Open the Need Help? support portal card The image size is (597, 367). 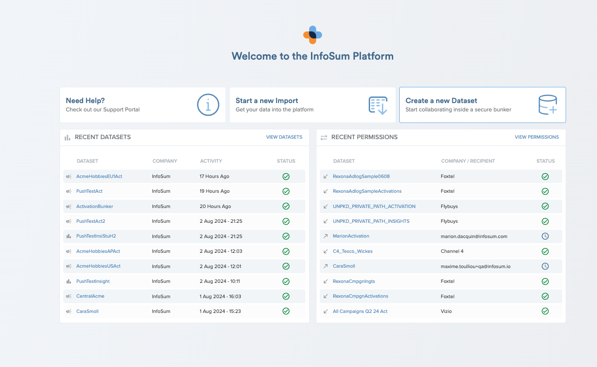click(143, 105)
